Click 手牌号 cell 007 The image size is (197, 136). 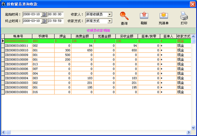pos(43,69)
